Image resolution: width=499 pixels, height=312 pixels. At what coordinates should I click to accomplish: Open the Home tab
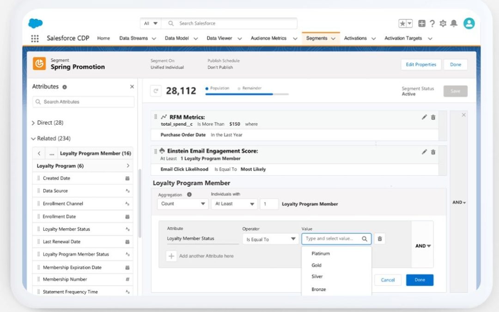pyautogui.click(x=103, y=38)
